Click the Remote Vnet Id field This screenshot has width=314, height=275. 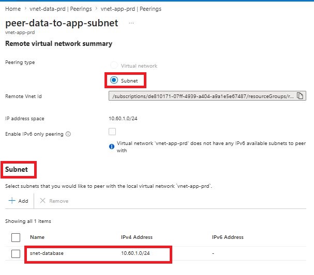click(x=207, y=96)
